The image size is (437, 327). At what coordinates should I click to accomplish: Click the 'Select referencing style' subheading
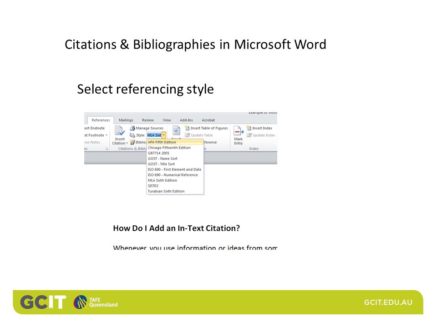(x=146, y=89)
